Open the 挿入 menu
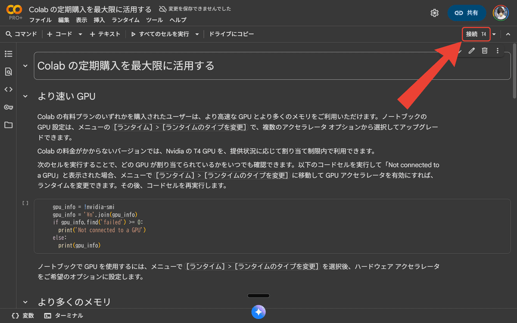This screenshot has width=517, height=323. 99,20
